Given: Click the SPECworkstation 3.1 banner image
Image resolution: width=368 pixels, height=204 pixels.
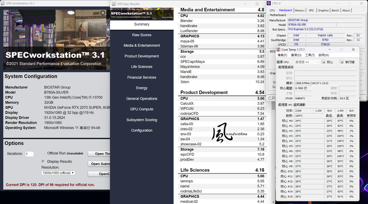Looking at the screenshot, I should (x=56, y=39).
